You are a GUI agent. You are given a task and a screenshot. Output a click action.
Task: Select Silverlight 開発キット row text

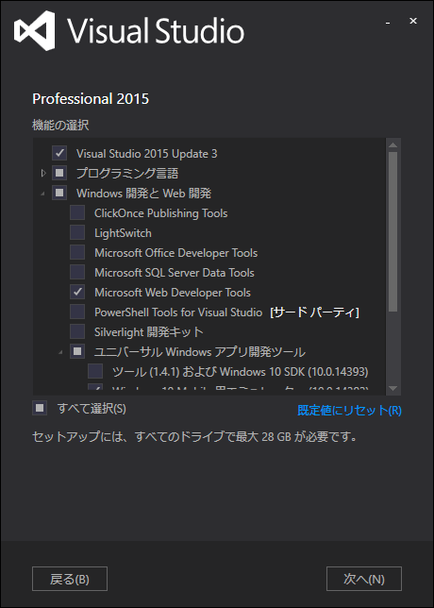[149, 332]
